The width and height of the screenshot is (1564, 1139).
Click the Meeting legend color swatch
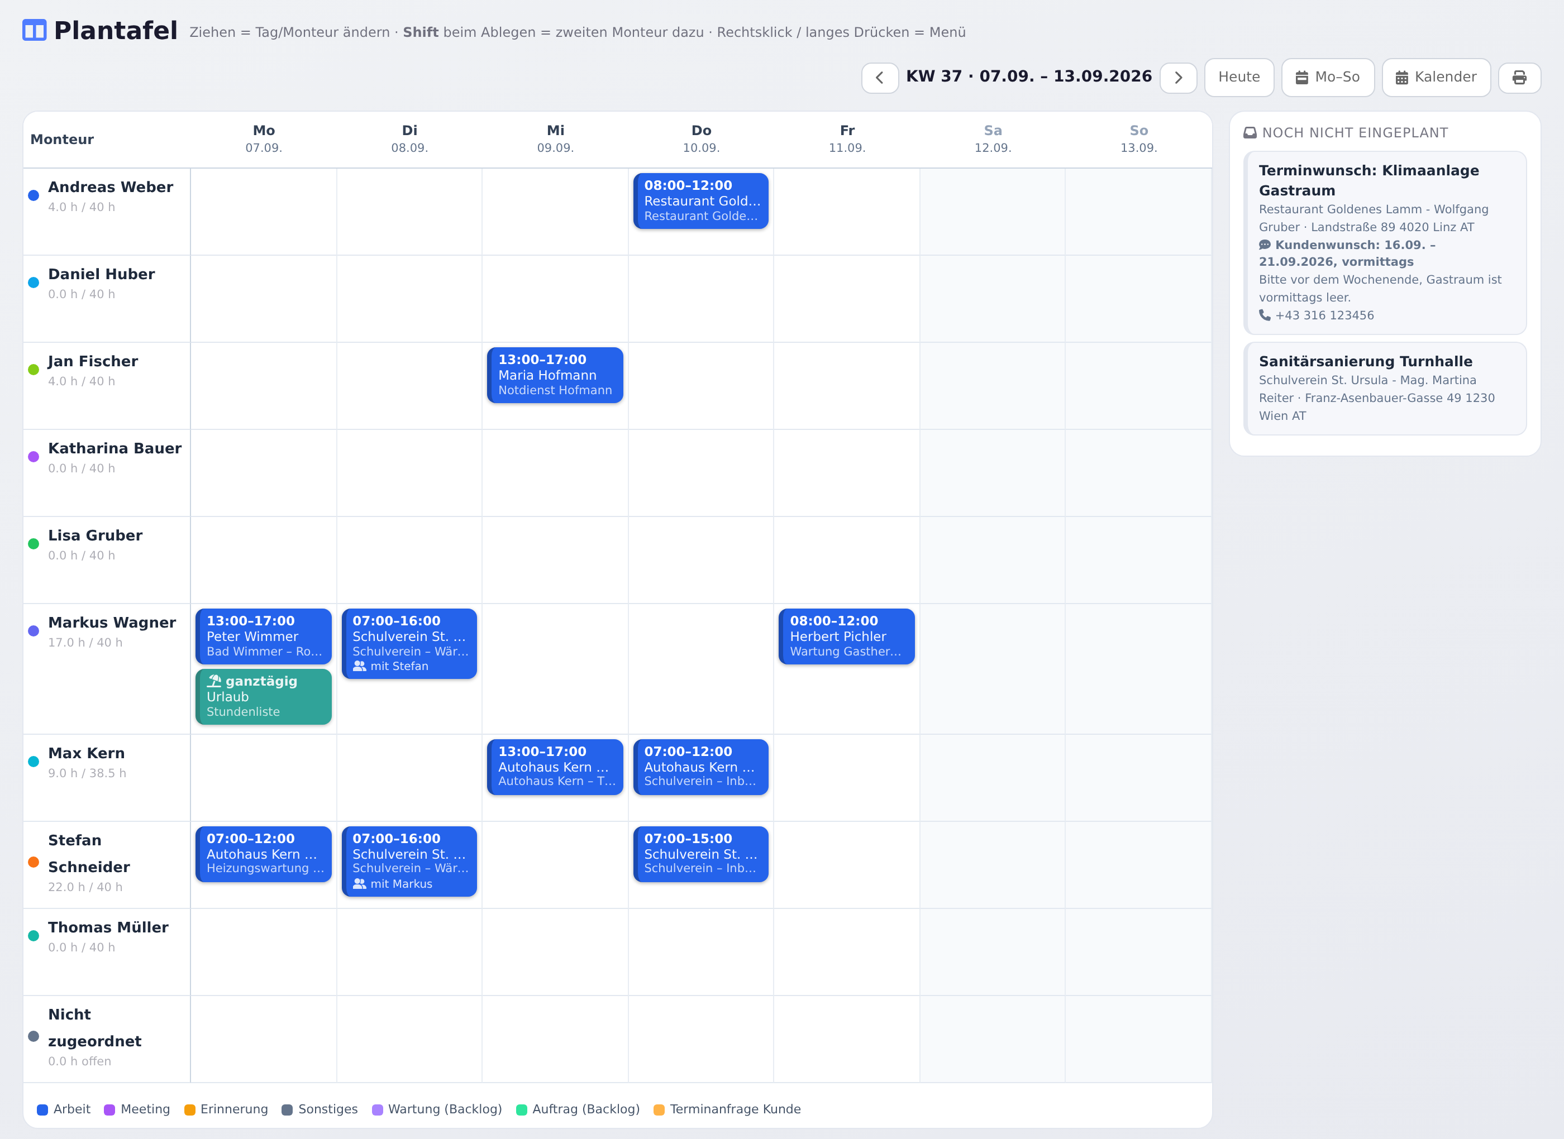point(109,1109)
